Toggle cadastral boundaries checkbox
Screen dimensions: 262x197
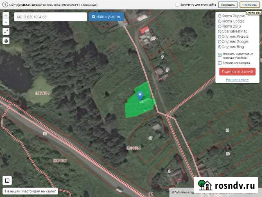[220, 55]
